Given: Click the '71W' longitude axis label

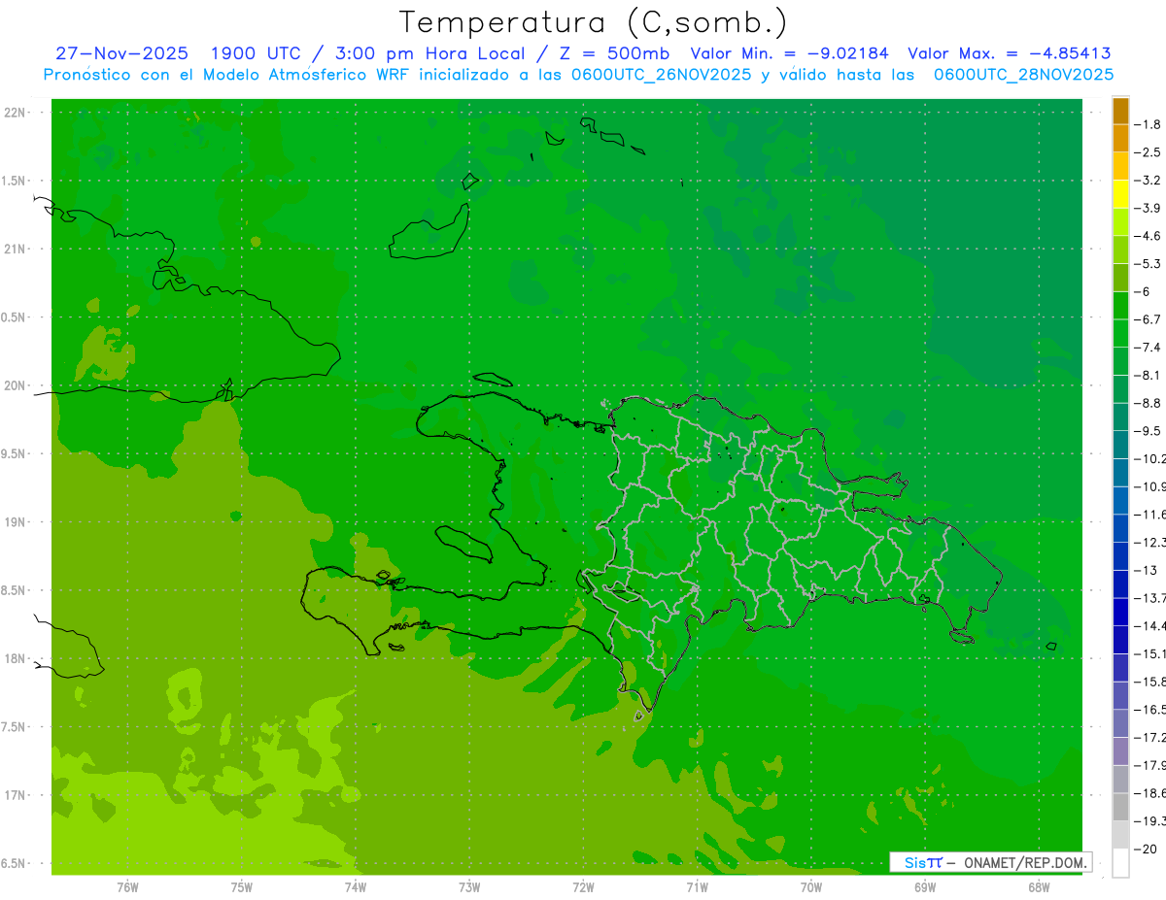Looking at the screenshot, I should (697, 887).
